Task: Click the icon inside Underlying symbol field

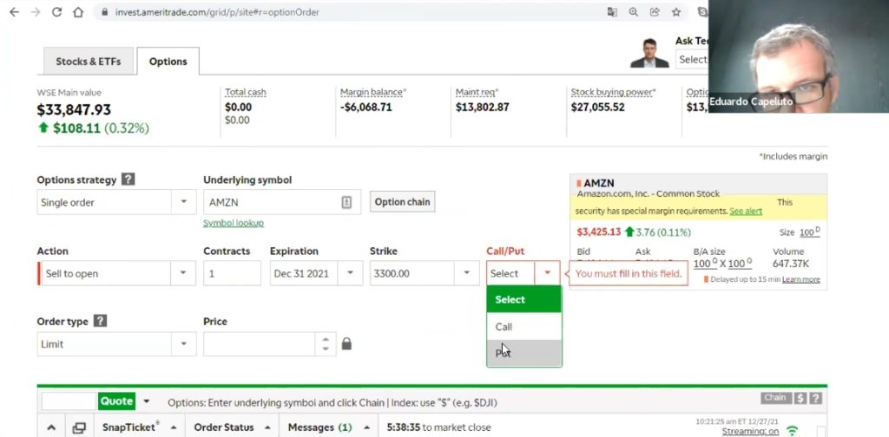Action: (x=346, y=202)
